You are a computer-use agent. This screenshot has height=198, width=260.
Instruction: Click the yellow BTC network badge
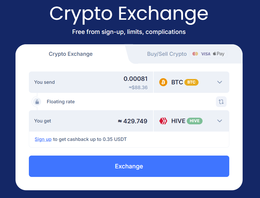click(x=191, y=82)
